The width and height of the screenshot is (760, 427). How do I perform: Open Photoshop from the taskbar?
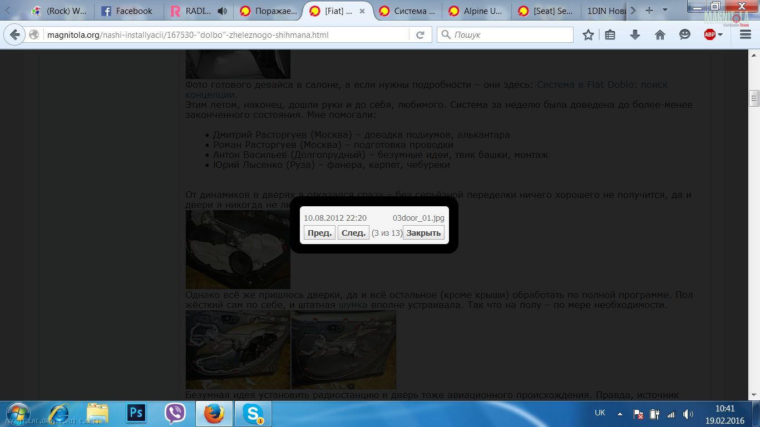(136, 413)
